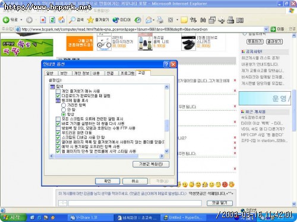Enable 개인 즐겨찾기 메뉴 사용 checkbox
This screenshot has width=297, height=222.
tap(58, 91)
